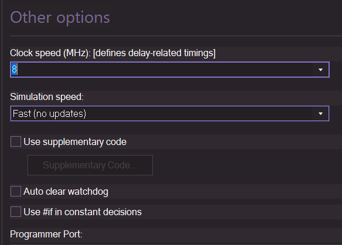Image resolution: width=342 pixels, height=245 pixels.
Task: Click the Use #if in constant decisions label
Action: tap(83, 212)
